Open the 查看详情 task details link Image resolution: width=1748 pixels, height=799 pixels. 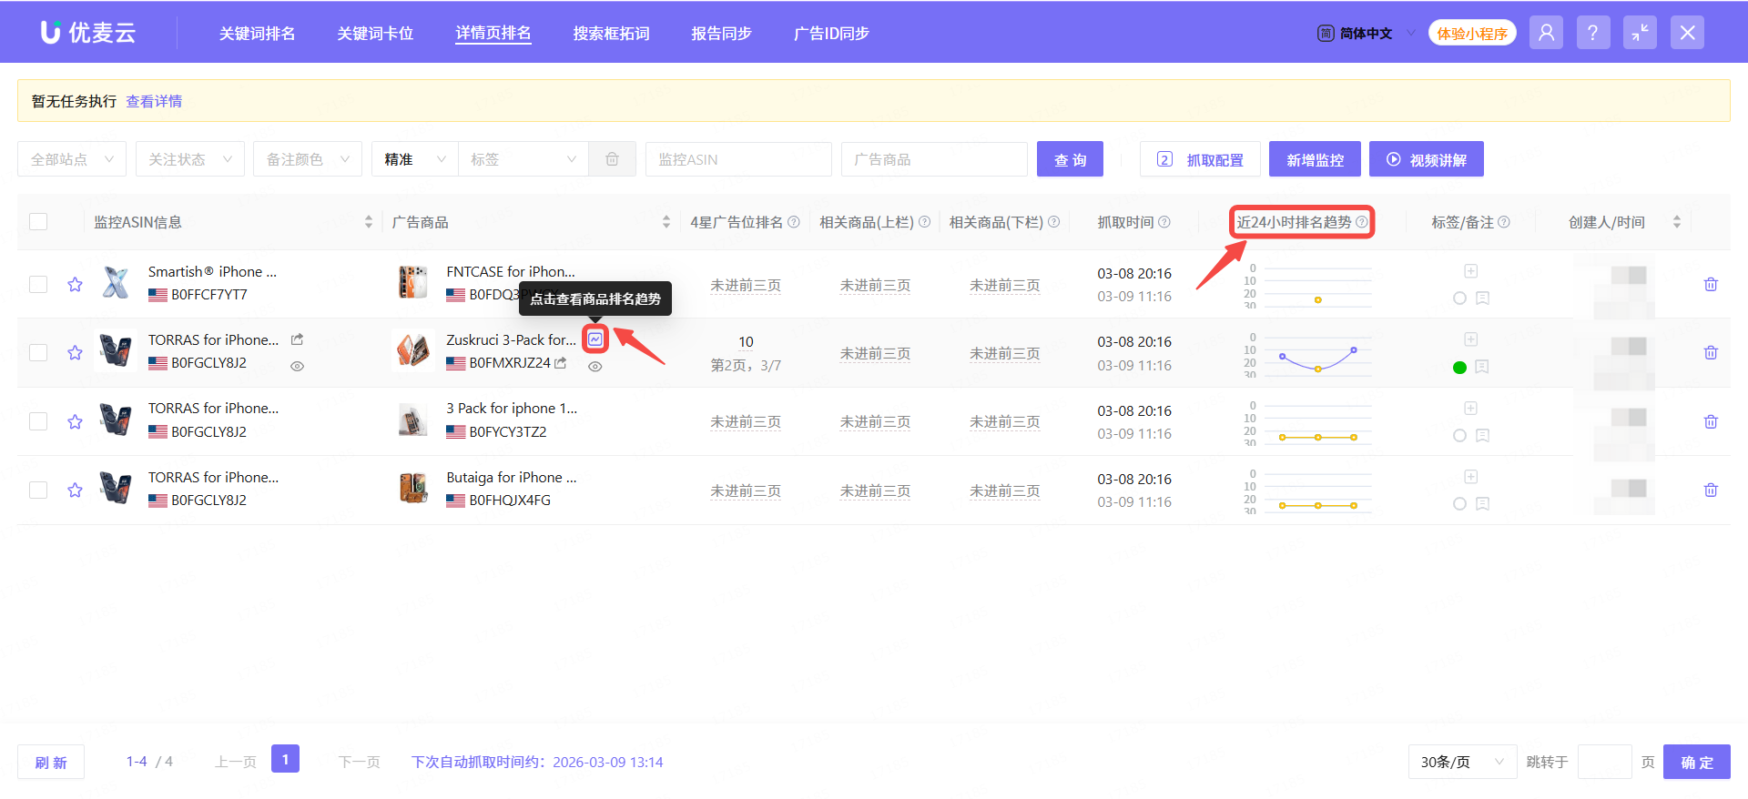(x=154, y=101)
